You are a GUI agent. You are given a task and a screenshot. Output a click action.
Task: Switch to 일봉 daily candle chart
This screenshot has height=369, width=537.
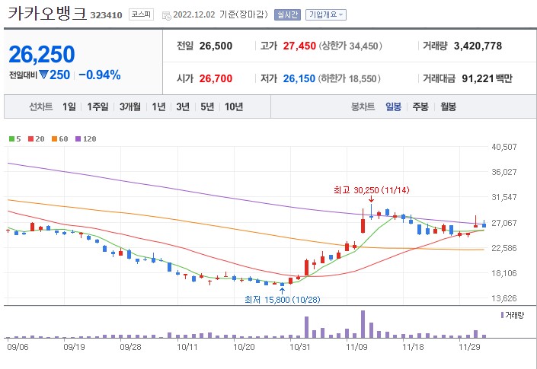pyautogui.click(x=394, y=107)
